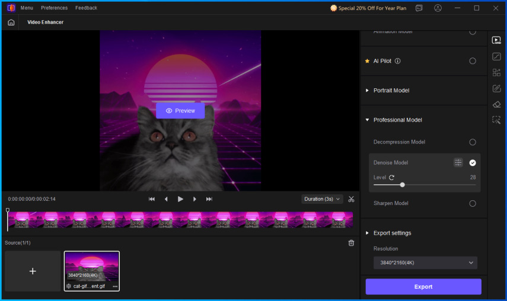Click the app logo icon
The width and height of the screenshot is (507, 301).
(x=11, y=8)
